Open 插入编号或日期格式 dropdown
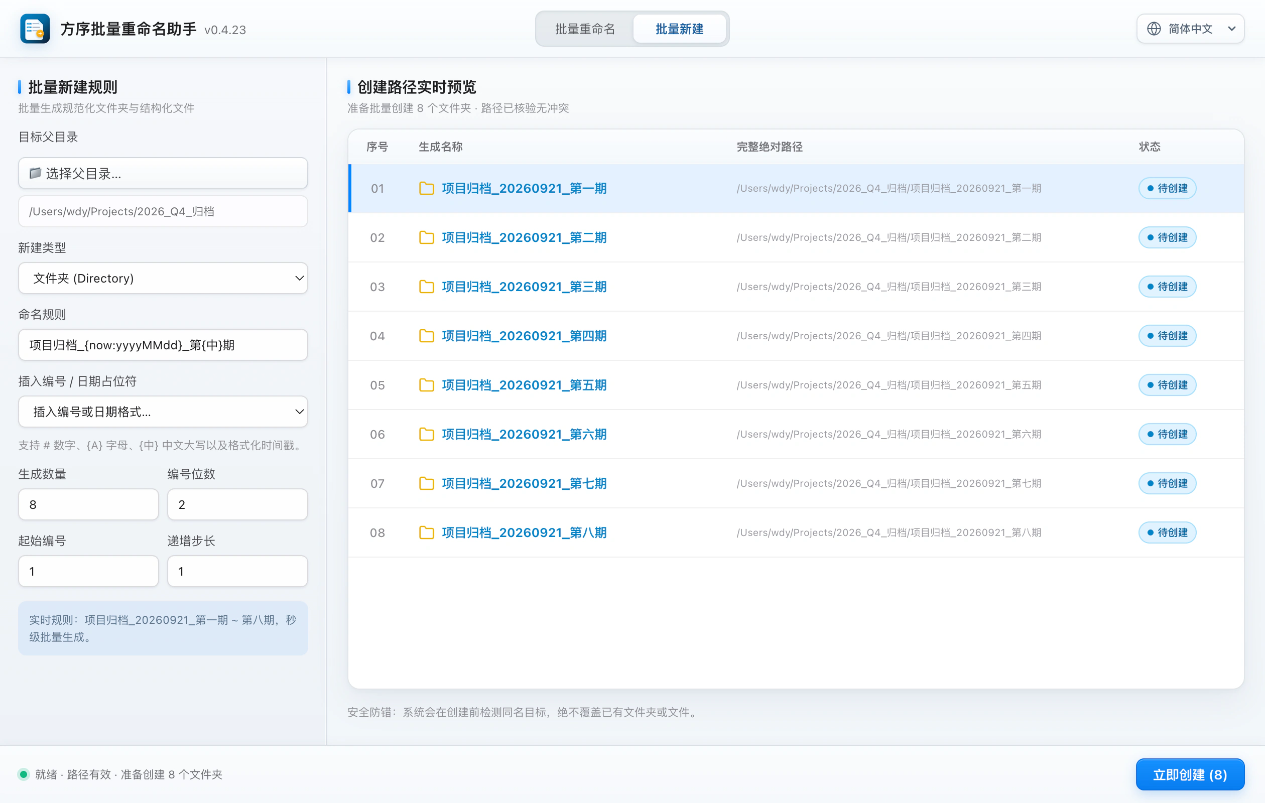The image size is (1265, 803). (163, 412)
